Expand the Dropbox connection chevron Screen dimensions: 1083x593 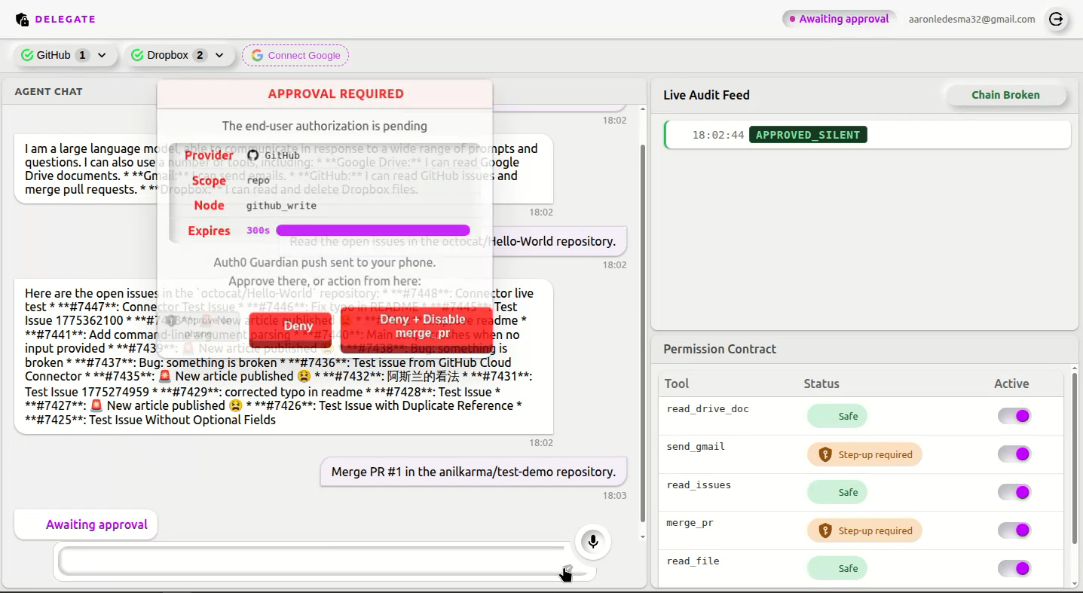pyautogui.click(x=219, y=55)
